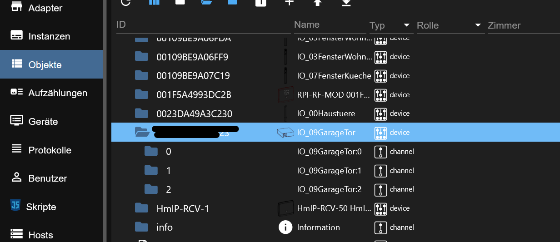The height and width of the screenshot is (242, 560).
Task: Click ID text 00109BE9A06FF9
Action: pos(192,57)
